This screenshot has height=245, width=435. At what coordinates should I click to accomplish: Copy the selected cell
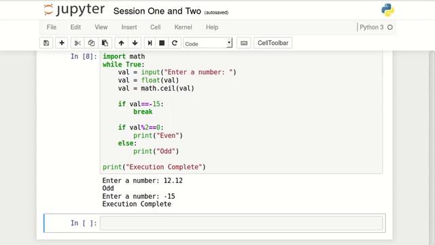91,43
